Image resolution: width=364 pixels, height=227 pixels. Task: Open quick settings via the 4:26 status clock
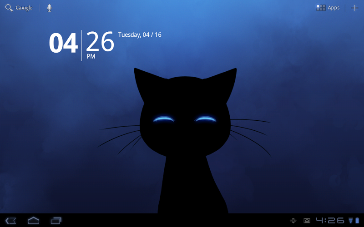coord(330,220)
